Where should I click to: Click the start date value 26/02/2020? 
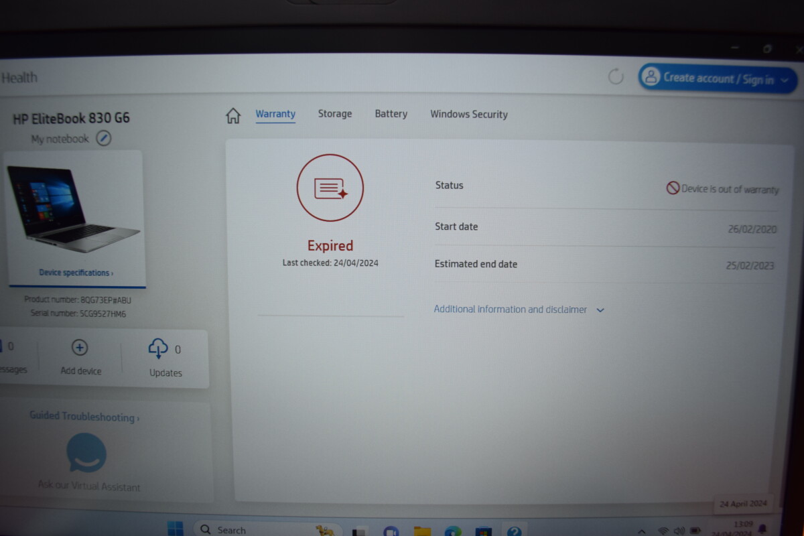[x=752, y=229]
